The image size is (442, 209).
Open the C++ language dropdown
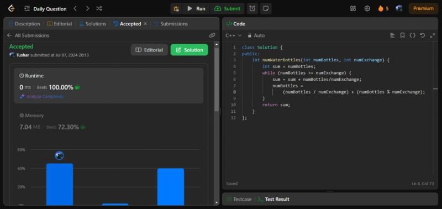coord(234,35)
